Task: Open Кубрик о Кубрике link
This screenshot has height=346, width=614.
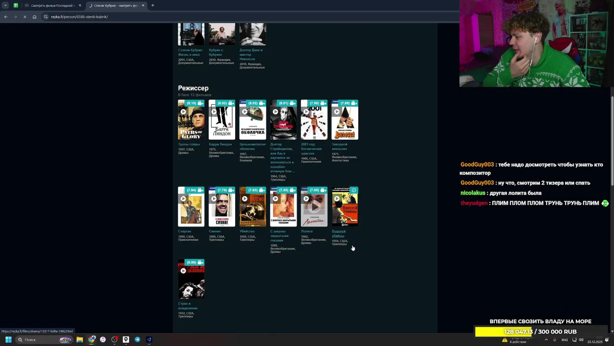Action: pyautogui.click(x=216, y=52)
